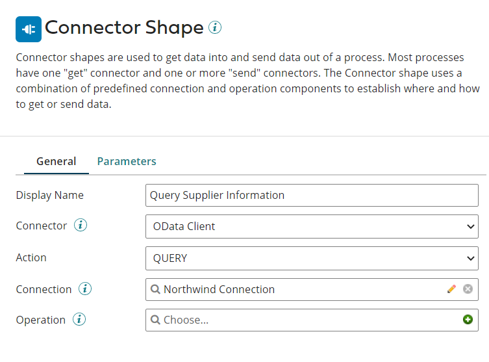The height and width of the screenshot is (362, 489).
Task: Click the Operation Choose... field
Action: tap(305, 320)
